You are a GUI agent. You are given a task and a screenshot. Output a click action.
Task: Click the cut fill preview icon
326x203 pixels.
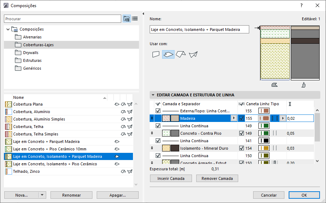[x=274, y=85]
